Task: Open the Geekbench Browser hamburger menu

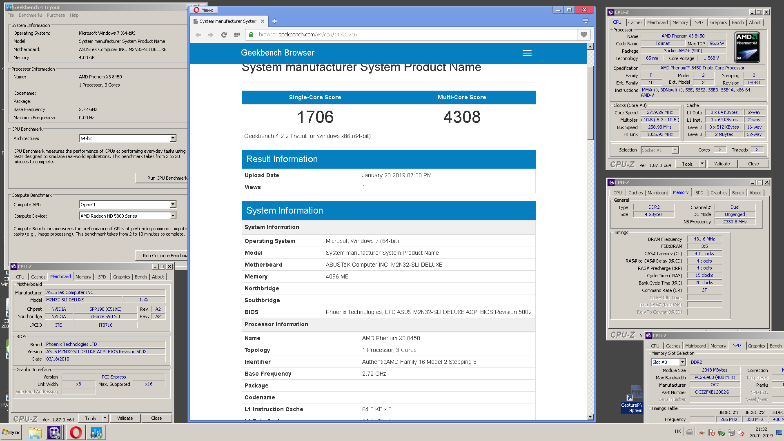Action: (527, 53)
